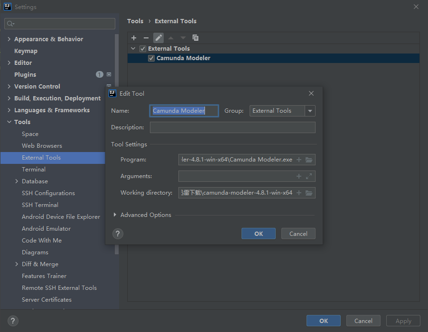
Task: Open Keymap settings
Action: coord(26,51)
